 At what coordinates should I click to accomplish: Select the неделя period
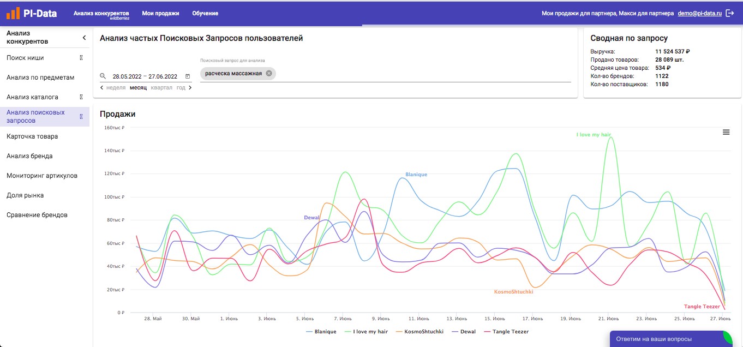[116, 88]
